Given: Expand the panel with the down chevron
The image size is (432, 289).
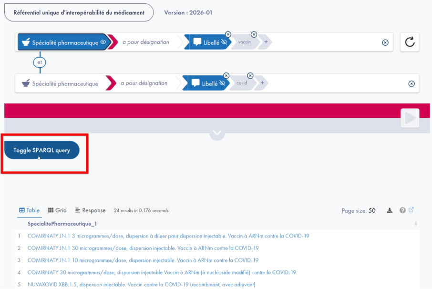Looking at the screenshot, I should [217, 133].
